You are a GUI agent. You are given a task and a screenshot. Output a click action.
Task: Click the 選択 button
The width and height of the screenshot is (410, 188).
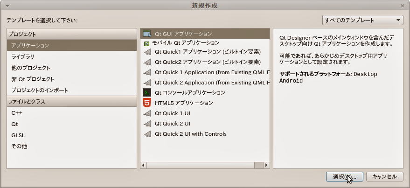point(345,176)
